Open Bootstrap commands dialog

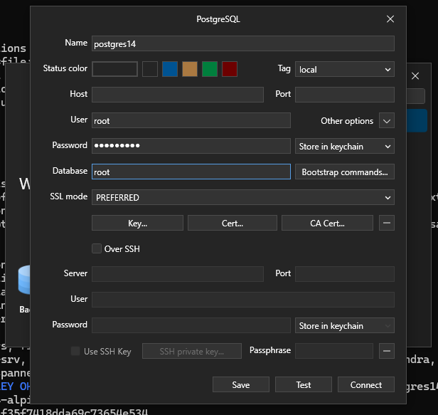(x=345, y=172)
